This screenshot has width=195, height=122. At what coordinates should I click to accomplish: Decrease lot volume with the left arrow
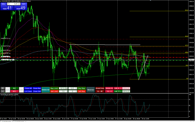(x=8, y=4)
